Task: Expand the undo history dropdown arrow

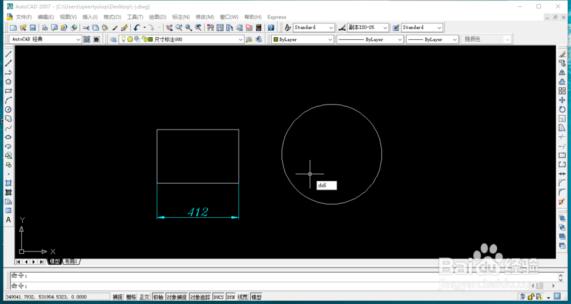Action: point(144,27)
